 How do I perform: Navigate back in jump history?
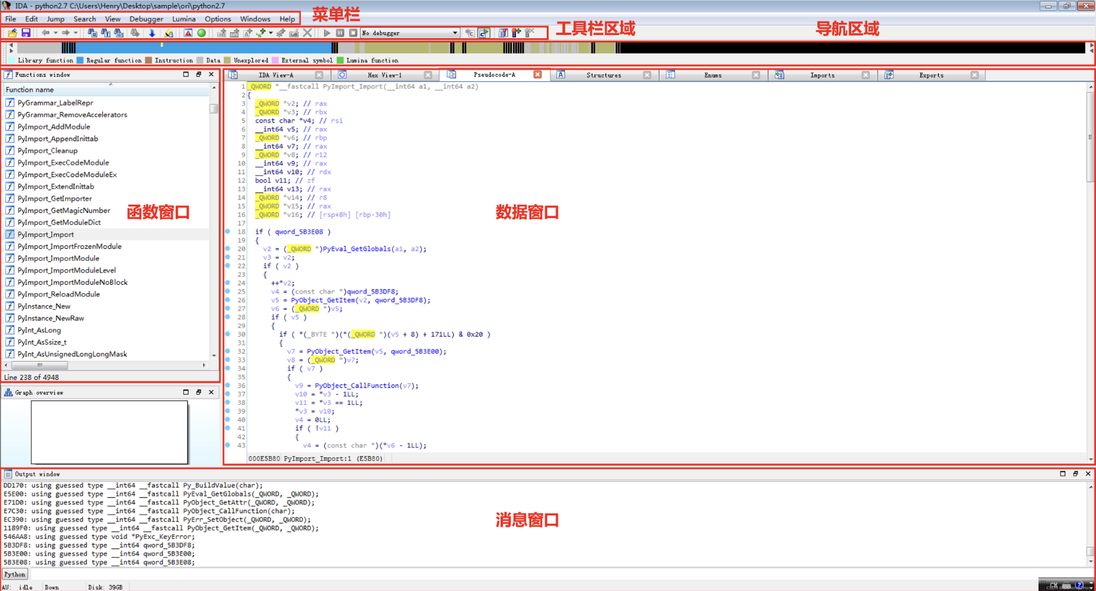(x=47, y=33)
